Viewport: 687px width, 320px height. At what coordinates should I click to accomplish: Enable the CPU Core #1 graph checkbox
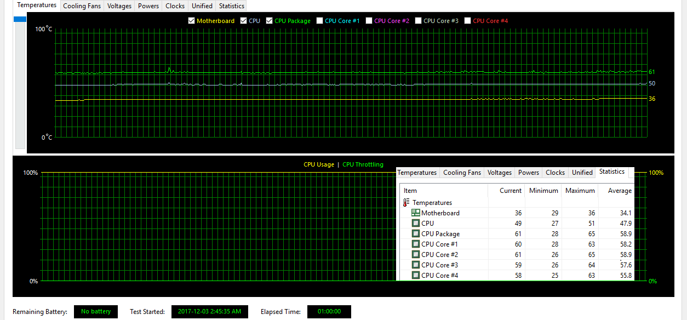coord(319,21)
